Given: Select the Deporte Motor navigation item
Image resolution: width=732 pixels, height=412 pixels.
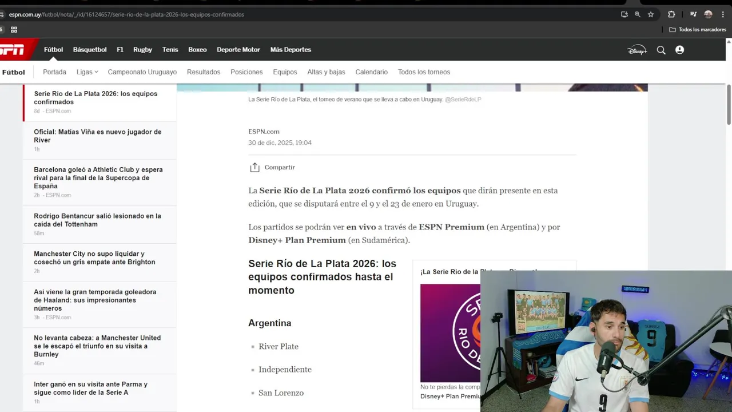Looking at the screenshot, I should 238,50.
